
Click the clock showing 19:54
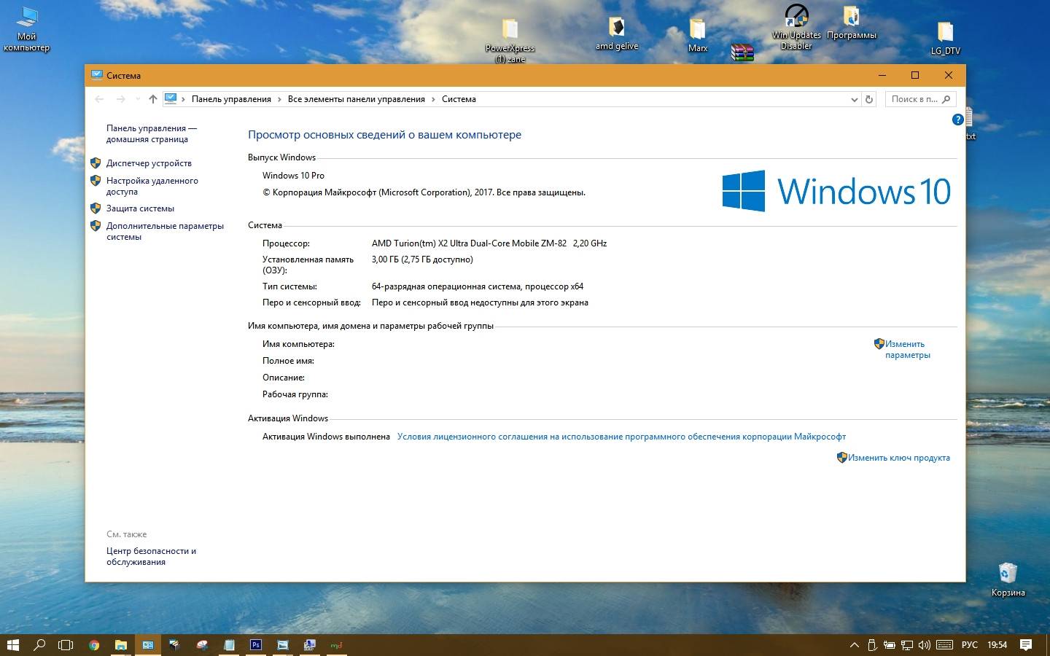tap(997, 644)
